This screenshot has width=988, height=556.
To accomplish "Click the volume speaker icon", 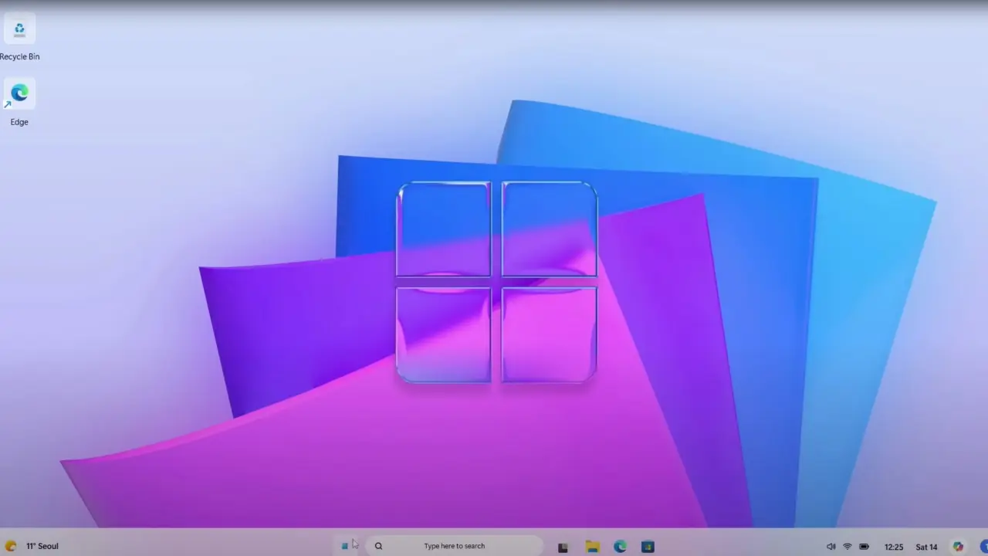I will [x=831, y=547].
